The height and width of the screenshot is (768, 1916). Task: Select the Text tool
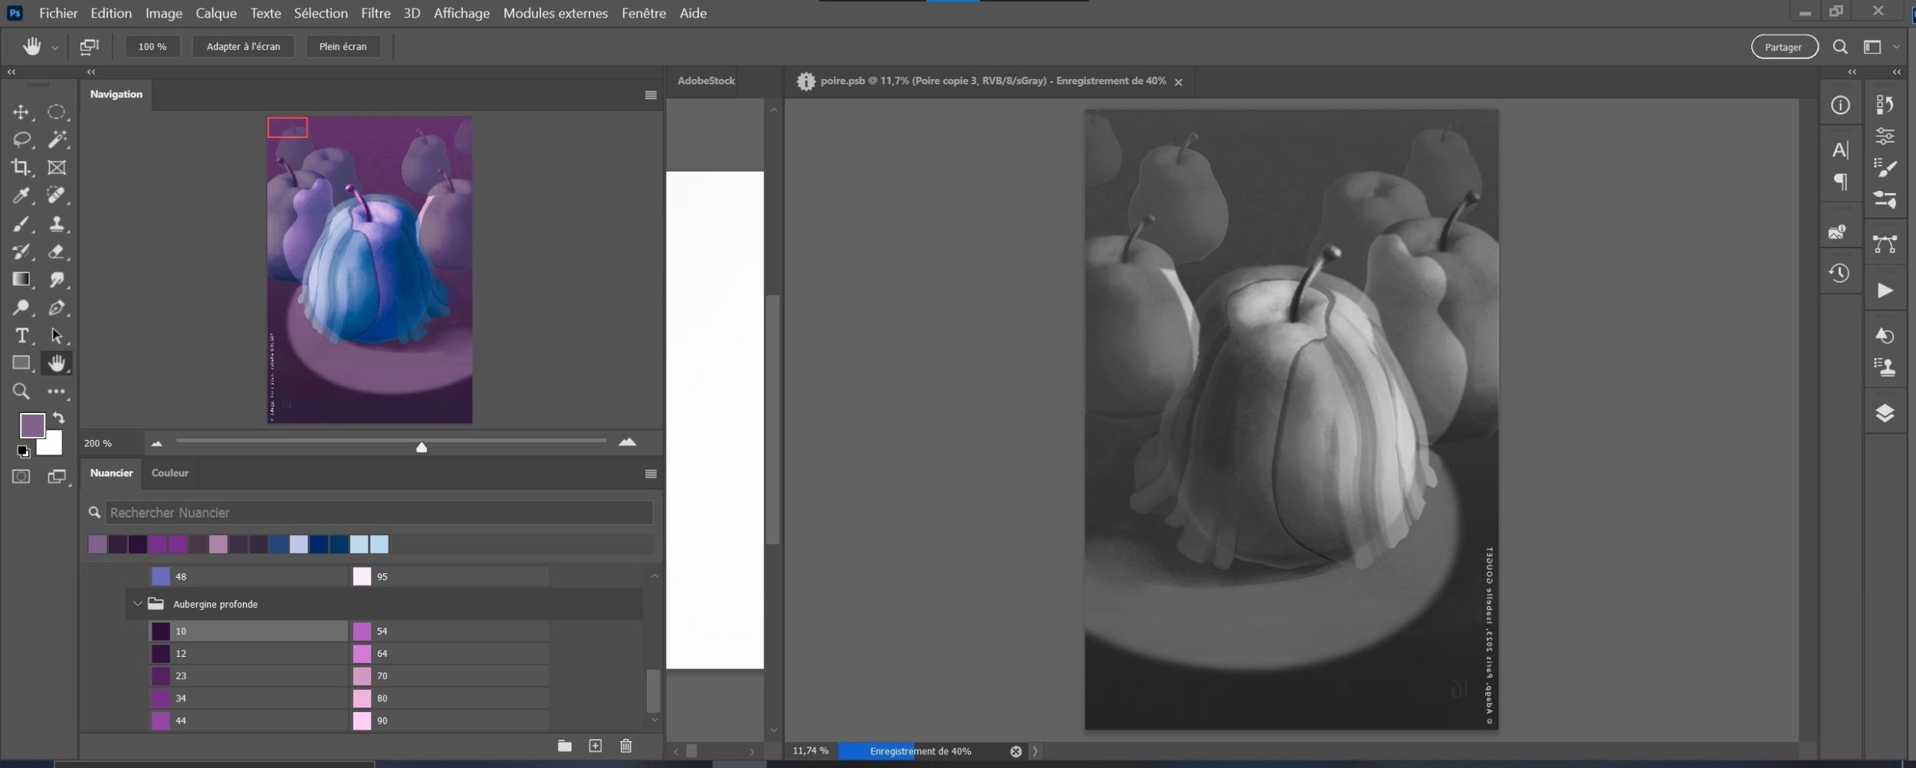(21, 336)
